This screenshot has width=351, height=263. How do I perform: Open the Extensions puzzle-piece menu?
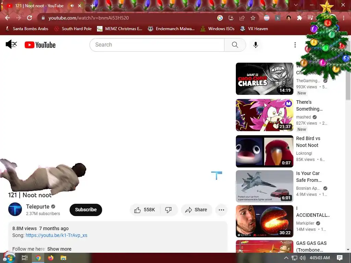[x=299, y=18]
